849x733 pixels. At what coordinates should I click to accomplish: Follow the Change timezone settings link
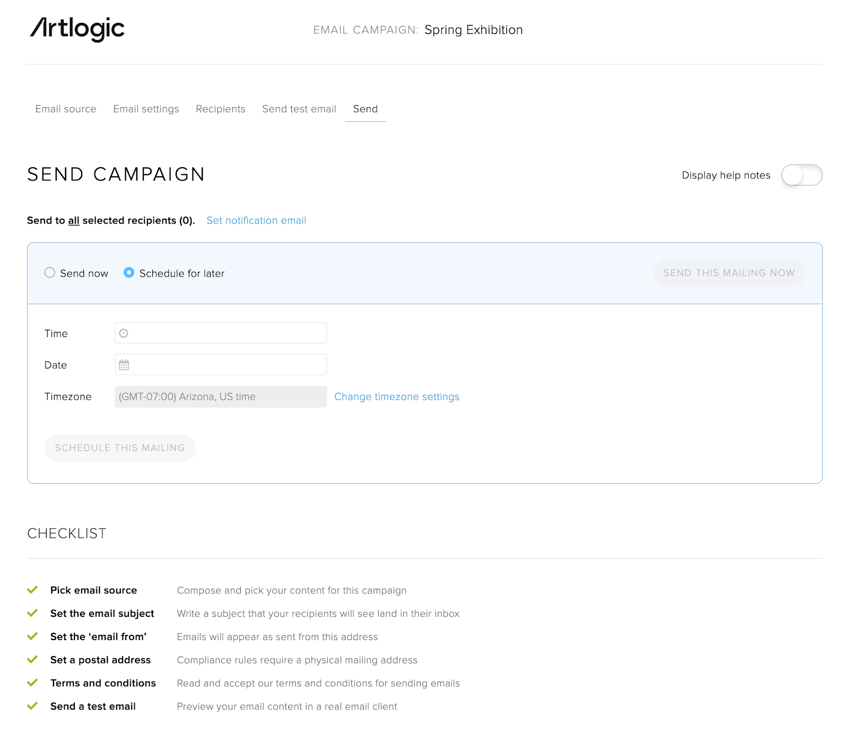(x=396, y=396)
